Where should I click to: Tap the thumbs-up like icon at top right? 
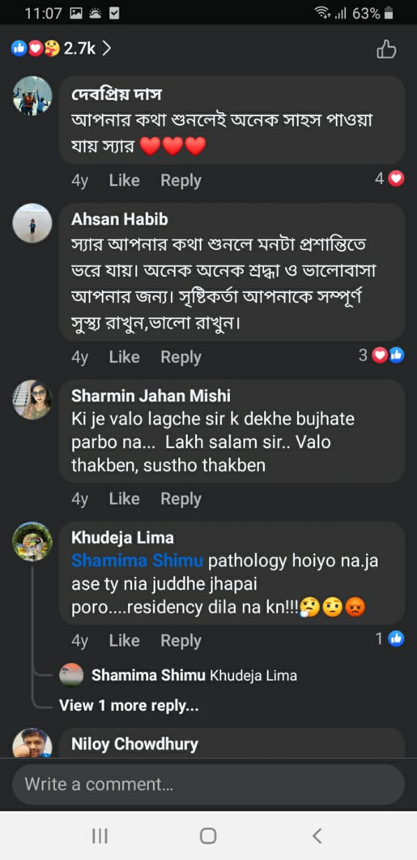386,49
